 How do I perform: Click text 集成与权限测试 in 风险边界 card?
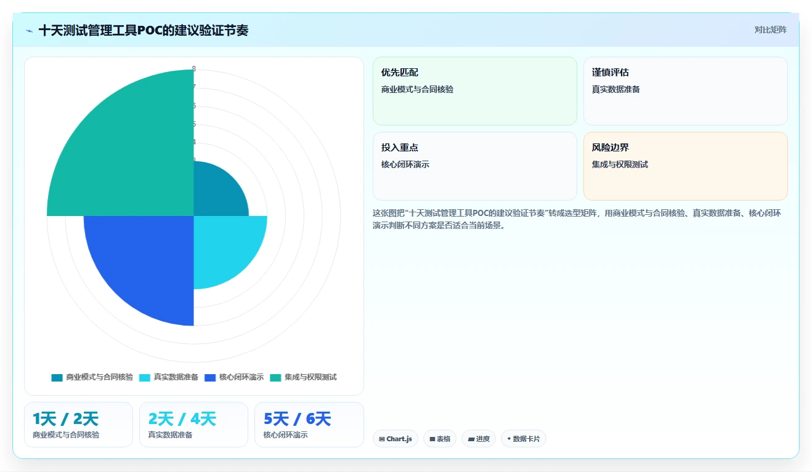tap(620, 164)
